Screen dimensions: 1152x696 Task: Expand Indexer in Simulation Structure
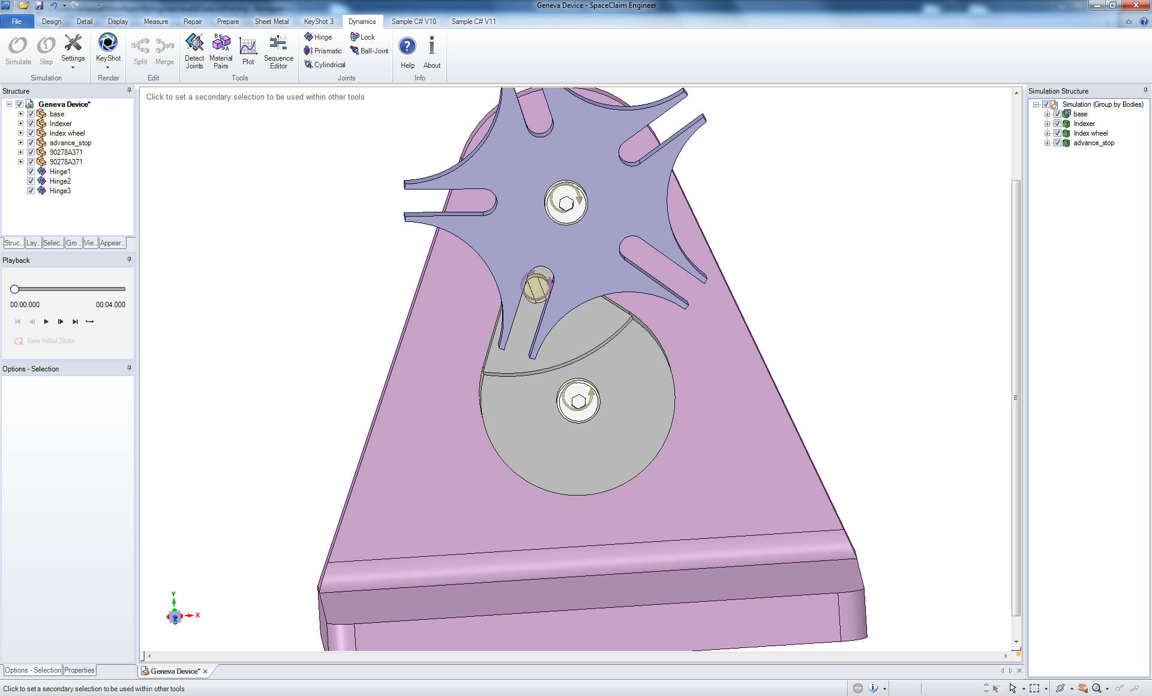click(x=1048, y=124)
